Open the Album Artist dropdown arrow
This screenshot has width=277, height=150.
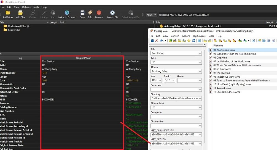[200, 108]
